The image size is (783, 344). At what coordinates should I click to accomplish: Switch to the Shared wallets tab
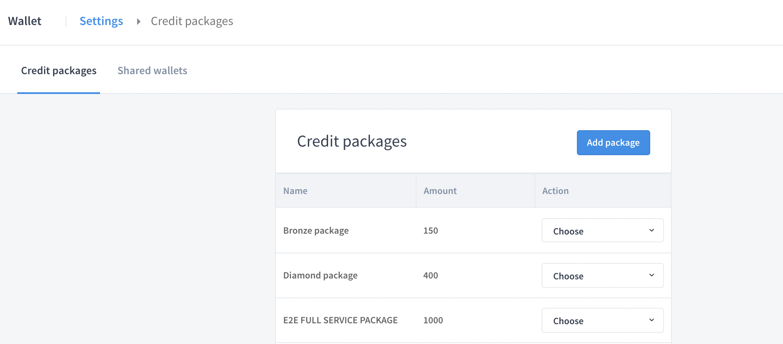pos(152,71)
